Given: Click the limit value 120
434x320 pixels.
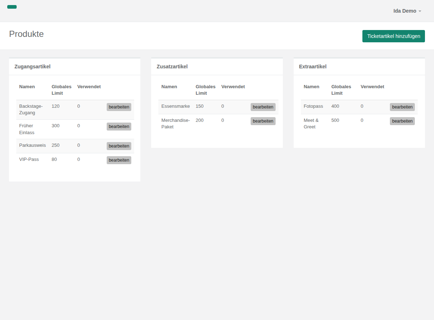Looking at the screenshot, I should [56, 106].
